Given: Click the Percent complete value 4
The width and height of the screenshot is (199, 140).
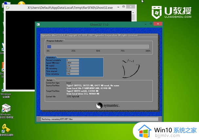Looking at the screenshot, I should (x=72, y=60).
